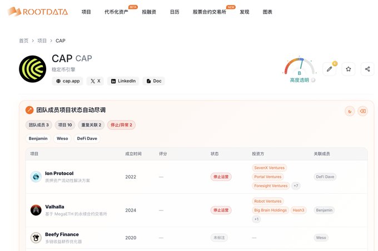The image size is (378, 251).
Task: Open Robot Ventures investor tag
Action: [268, 201]
